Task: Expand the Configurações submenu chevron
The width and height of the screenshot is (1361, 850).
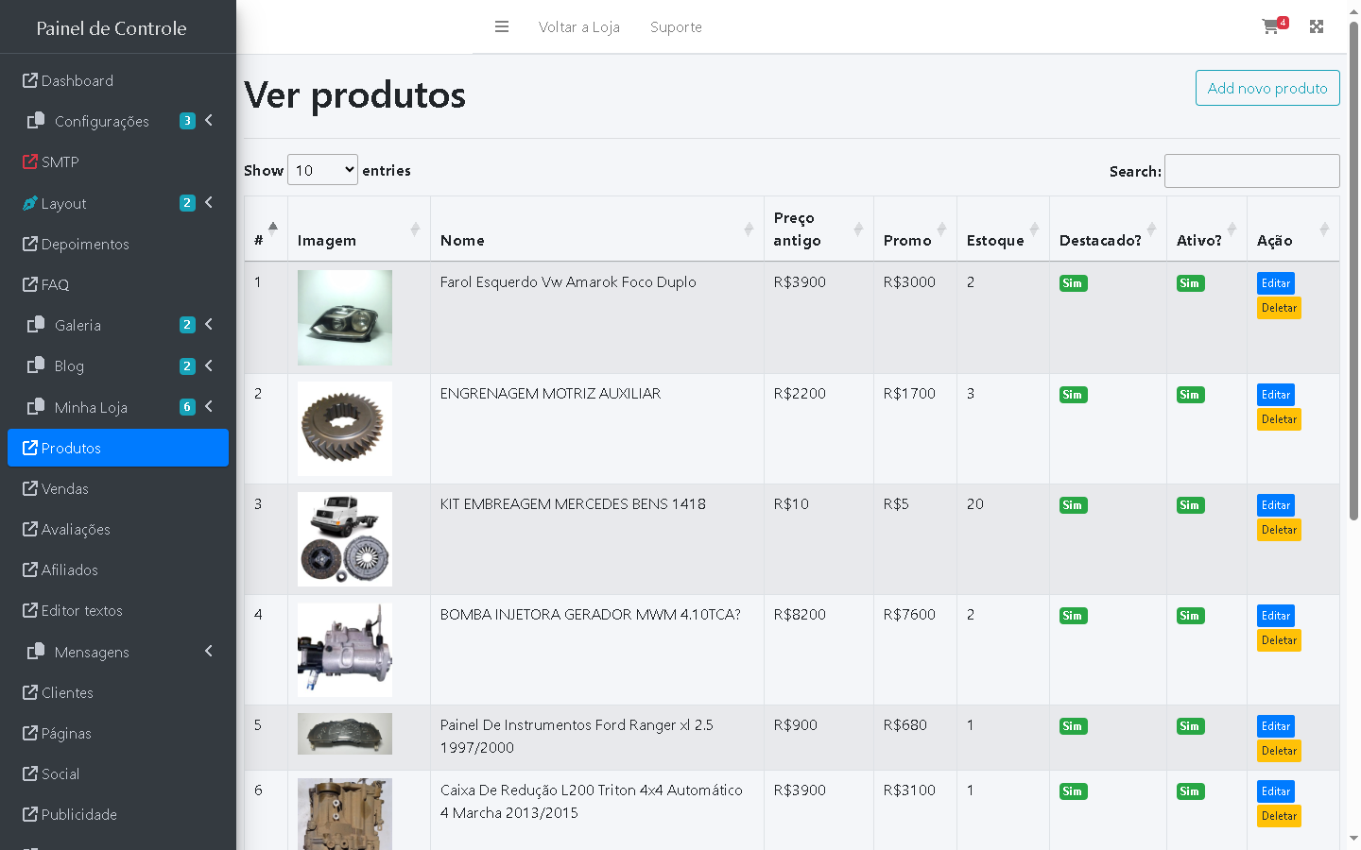Action: [209, 121]
